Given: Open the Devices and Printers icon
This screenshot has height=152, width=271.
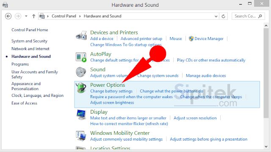Looking at the screenshot, I should point(81,35).
